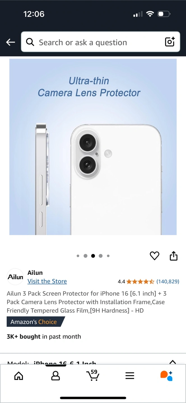The width and height of the screenshot is (186, 403).
Task: Select the first image carousel dot
Action: tap(78, 256)
